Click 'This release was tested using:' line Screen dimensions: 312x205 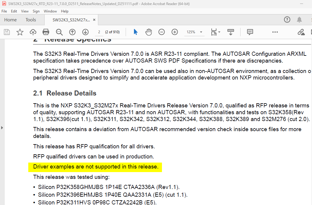tap(71, 177)
